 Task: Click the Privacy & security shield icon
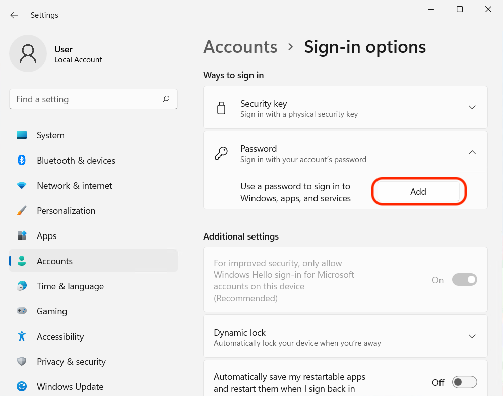[x=22, y=362]
